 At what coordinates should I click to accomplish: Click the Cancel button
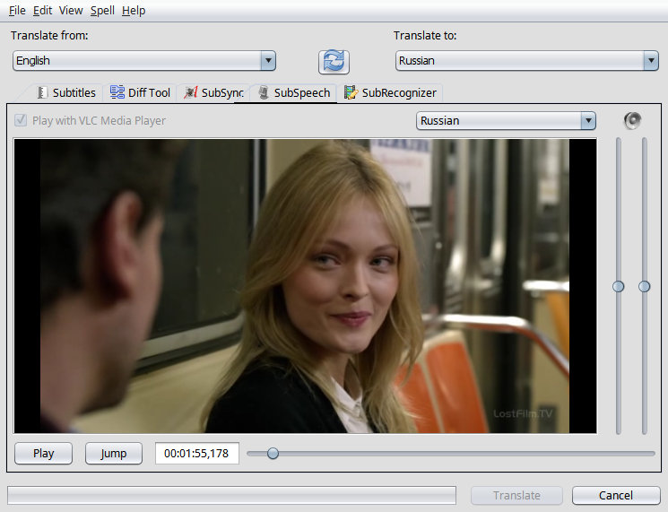616,495
